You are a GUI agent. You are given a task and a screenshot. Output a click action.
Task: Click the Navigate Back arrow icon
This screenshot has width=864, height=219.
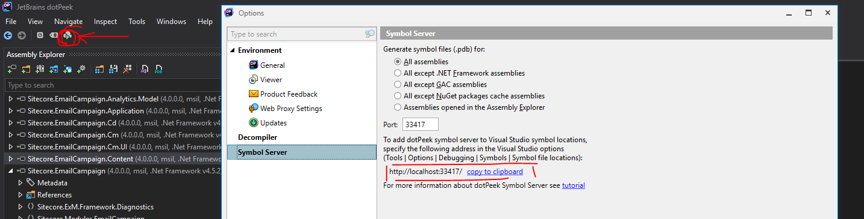click(x=8, y=35)
